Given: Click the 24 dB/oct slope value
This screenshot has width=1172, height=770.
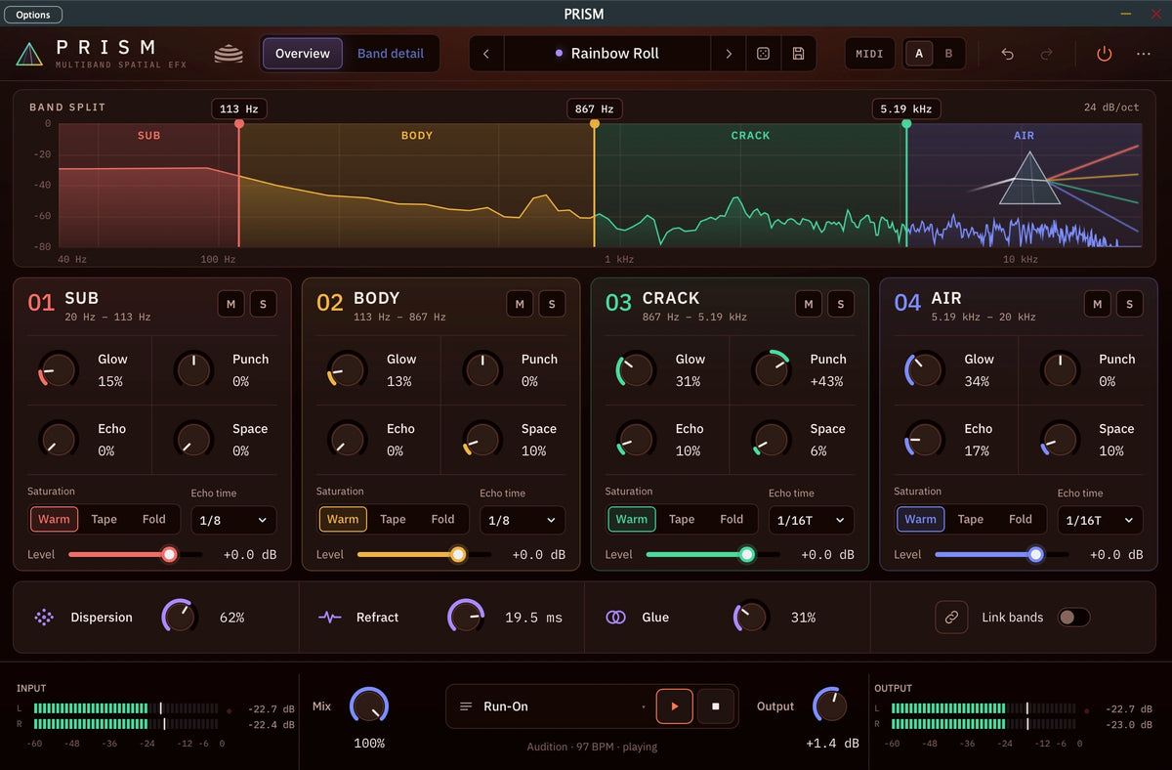Looking at the screenshot, I should pos(1111,107).
